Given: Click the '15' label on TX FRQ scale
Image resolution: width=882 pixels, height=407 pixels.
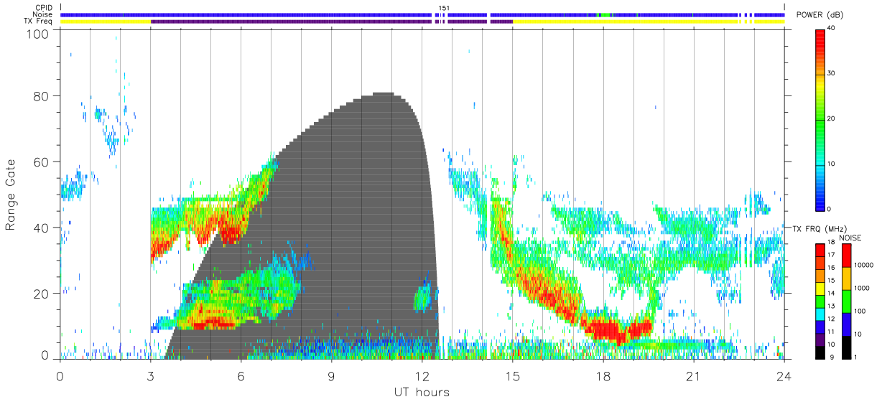Looking at the screenshot, I should coord(832,282).
